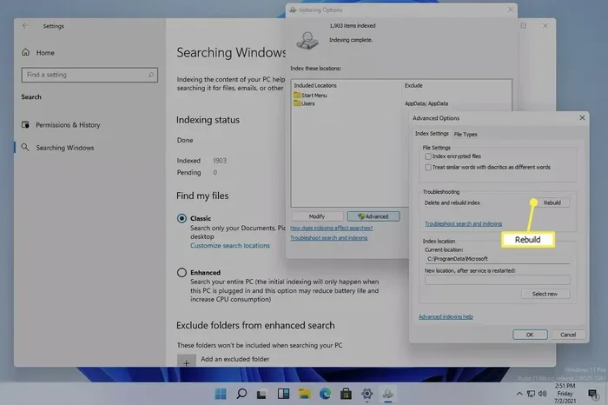Click the Find a setting search box
Screen dimensions: 608x405
tap(89, 75)
